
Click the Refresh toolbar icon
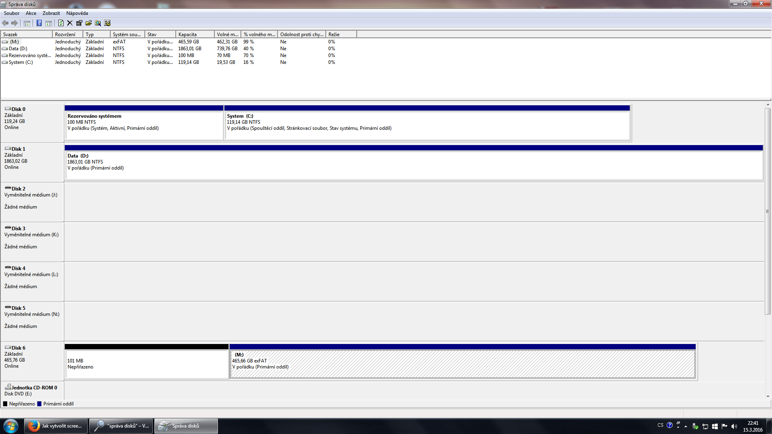61,23
